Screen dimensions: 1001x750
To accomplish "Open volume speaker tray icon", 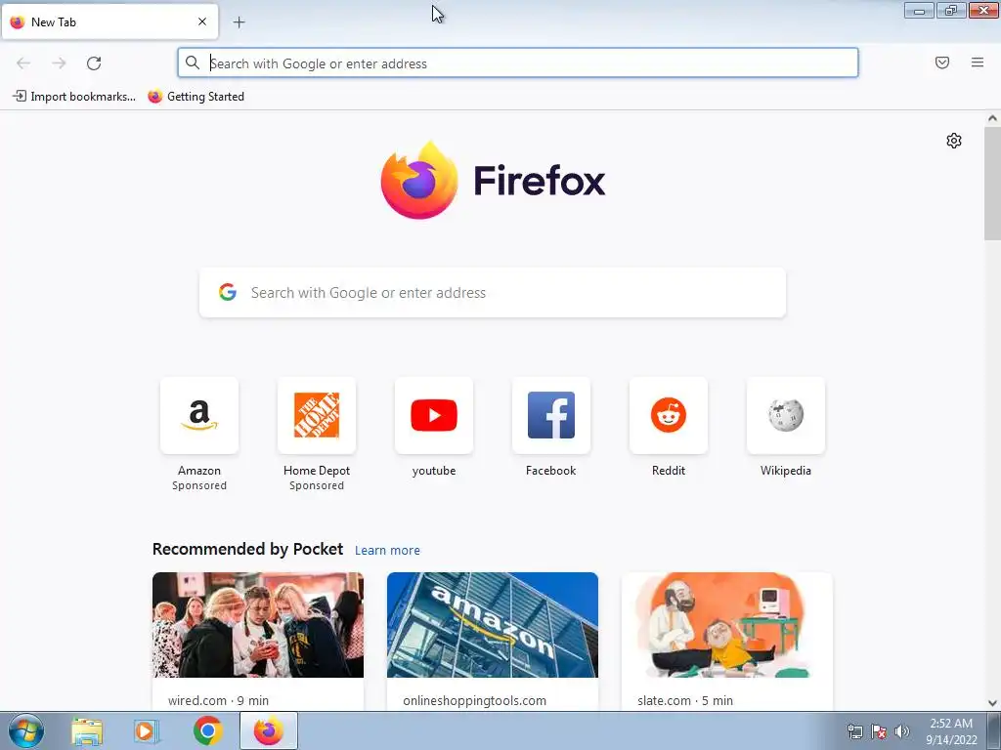I will coord(902,731).
